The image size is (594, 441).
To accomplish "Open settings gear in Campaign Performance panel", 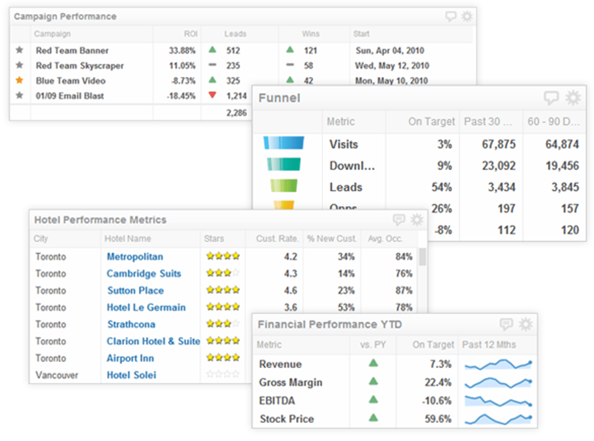I will (467, 16).
